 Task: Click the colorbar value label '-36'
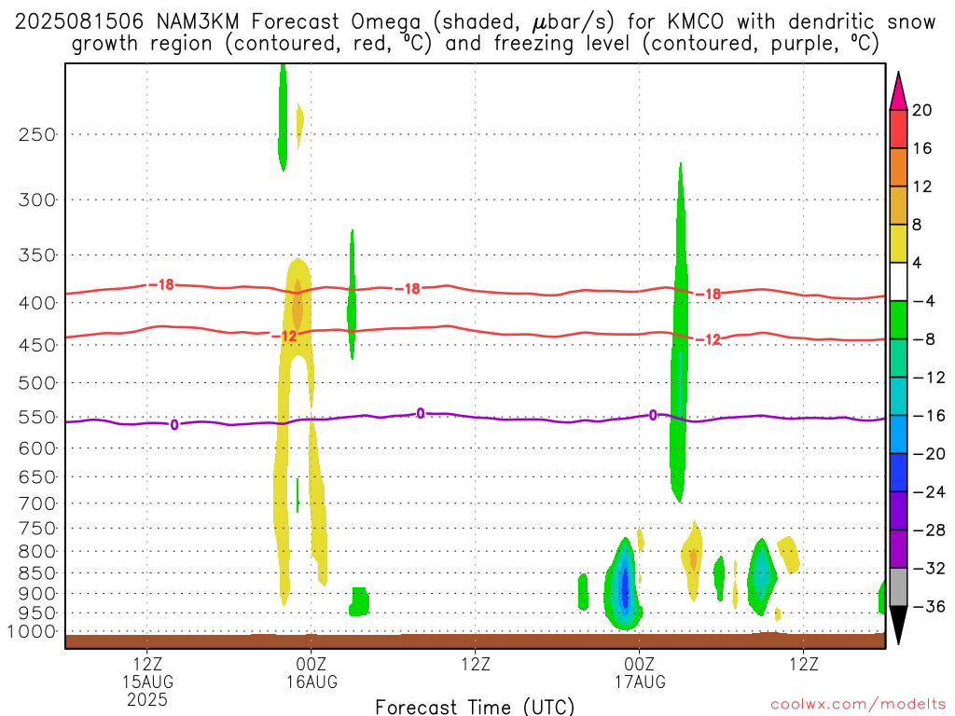click(930, 606)
